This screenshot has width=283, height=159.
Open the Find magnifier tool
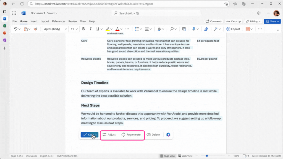click(x=172, y=29)
